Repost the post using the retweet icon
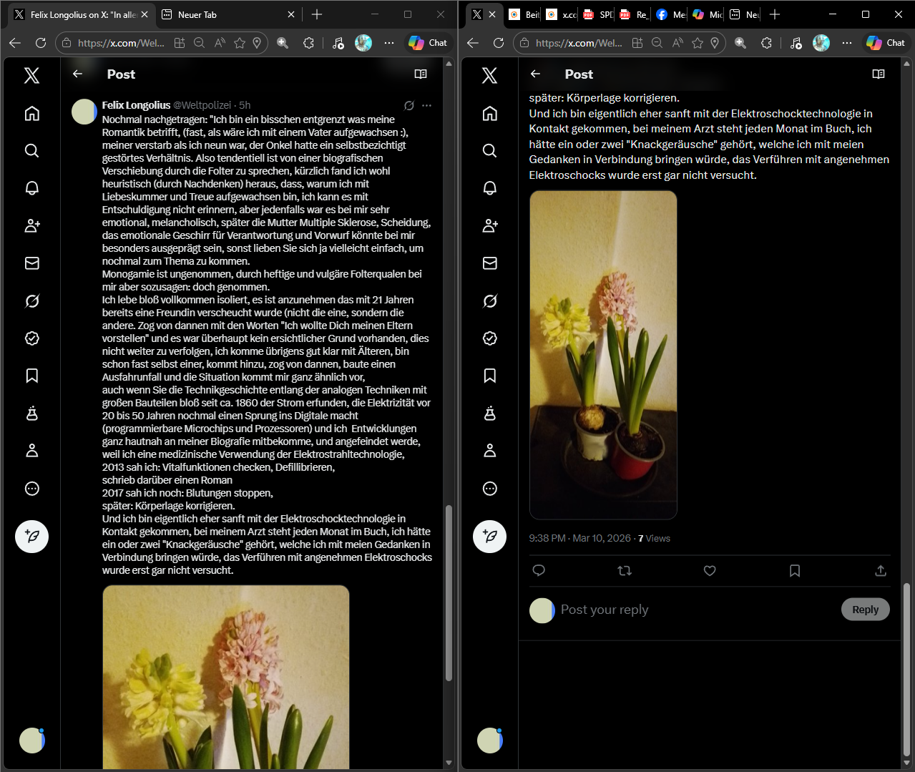 pos(624,571)
